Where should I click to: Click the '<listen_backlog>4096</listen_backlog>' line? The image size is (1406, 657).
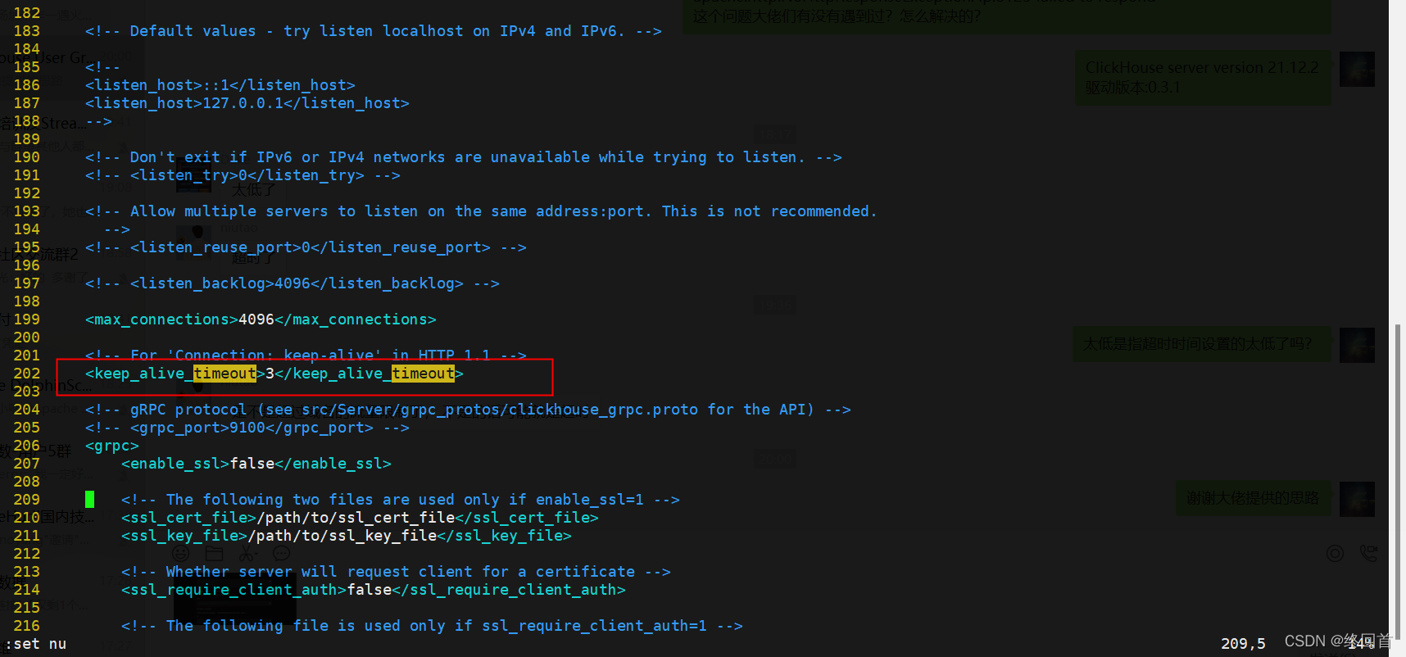pyautogui.click(x=293, y=283)
